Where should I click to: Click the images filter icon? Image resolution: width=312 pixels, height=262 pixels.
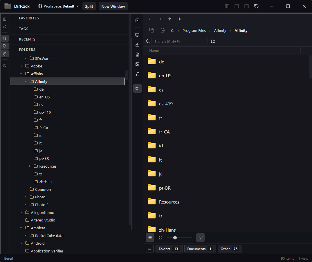click(x=137, y=64)
